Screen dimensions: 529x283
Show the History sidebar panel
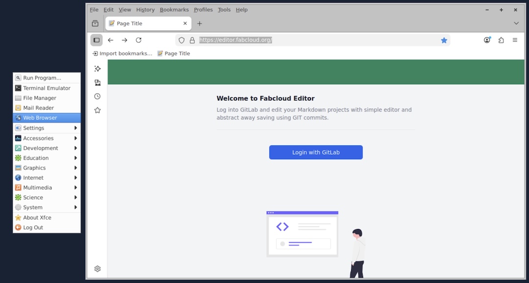[97, 96]
